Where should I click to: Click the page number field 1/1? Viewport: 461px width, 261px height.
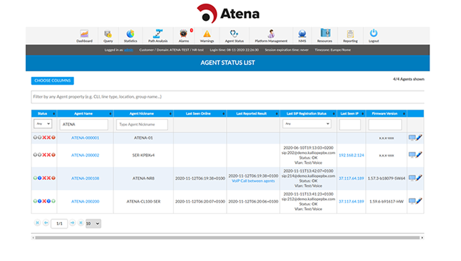pos(59,224)
